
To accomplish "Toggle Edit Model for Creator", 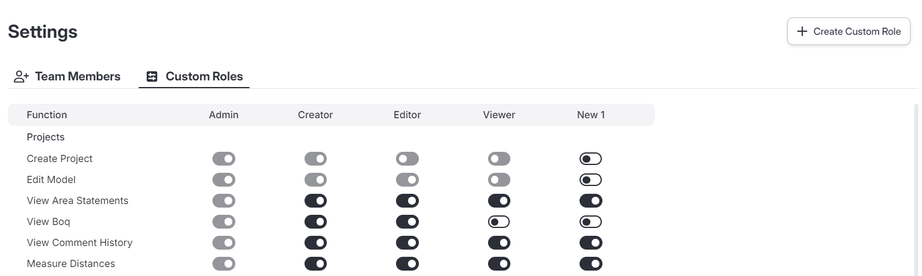I will (315, 180).
